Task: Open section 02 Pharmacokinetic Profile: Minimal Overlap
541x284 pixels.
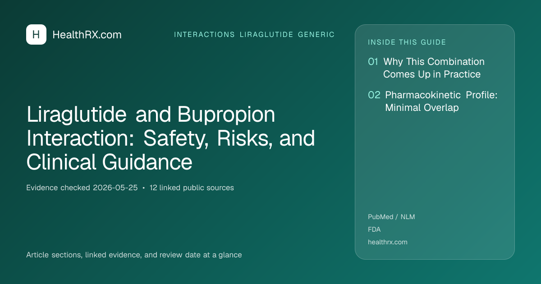Action: point(433,101)
